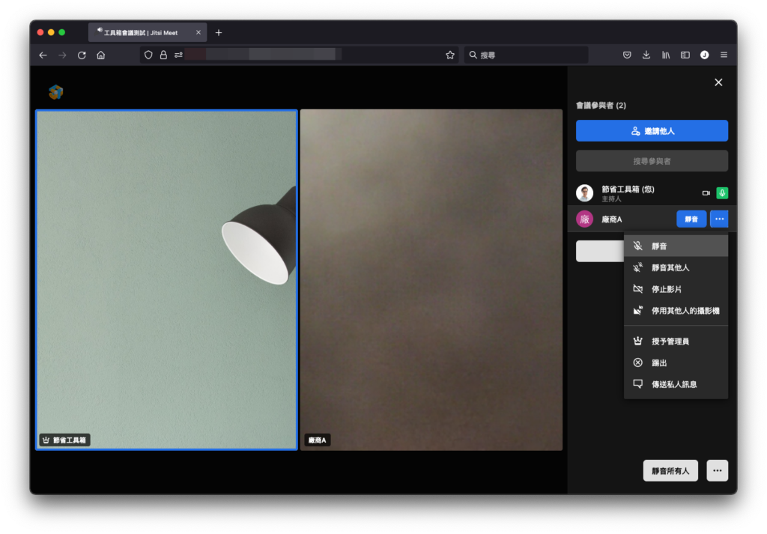Open more options beside 靜音所有人
The height and width of the screenshot is (534, 767).
(717, 470)
